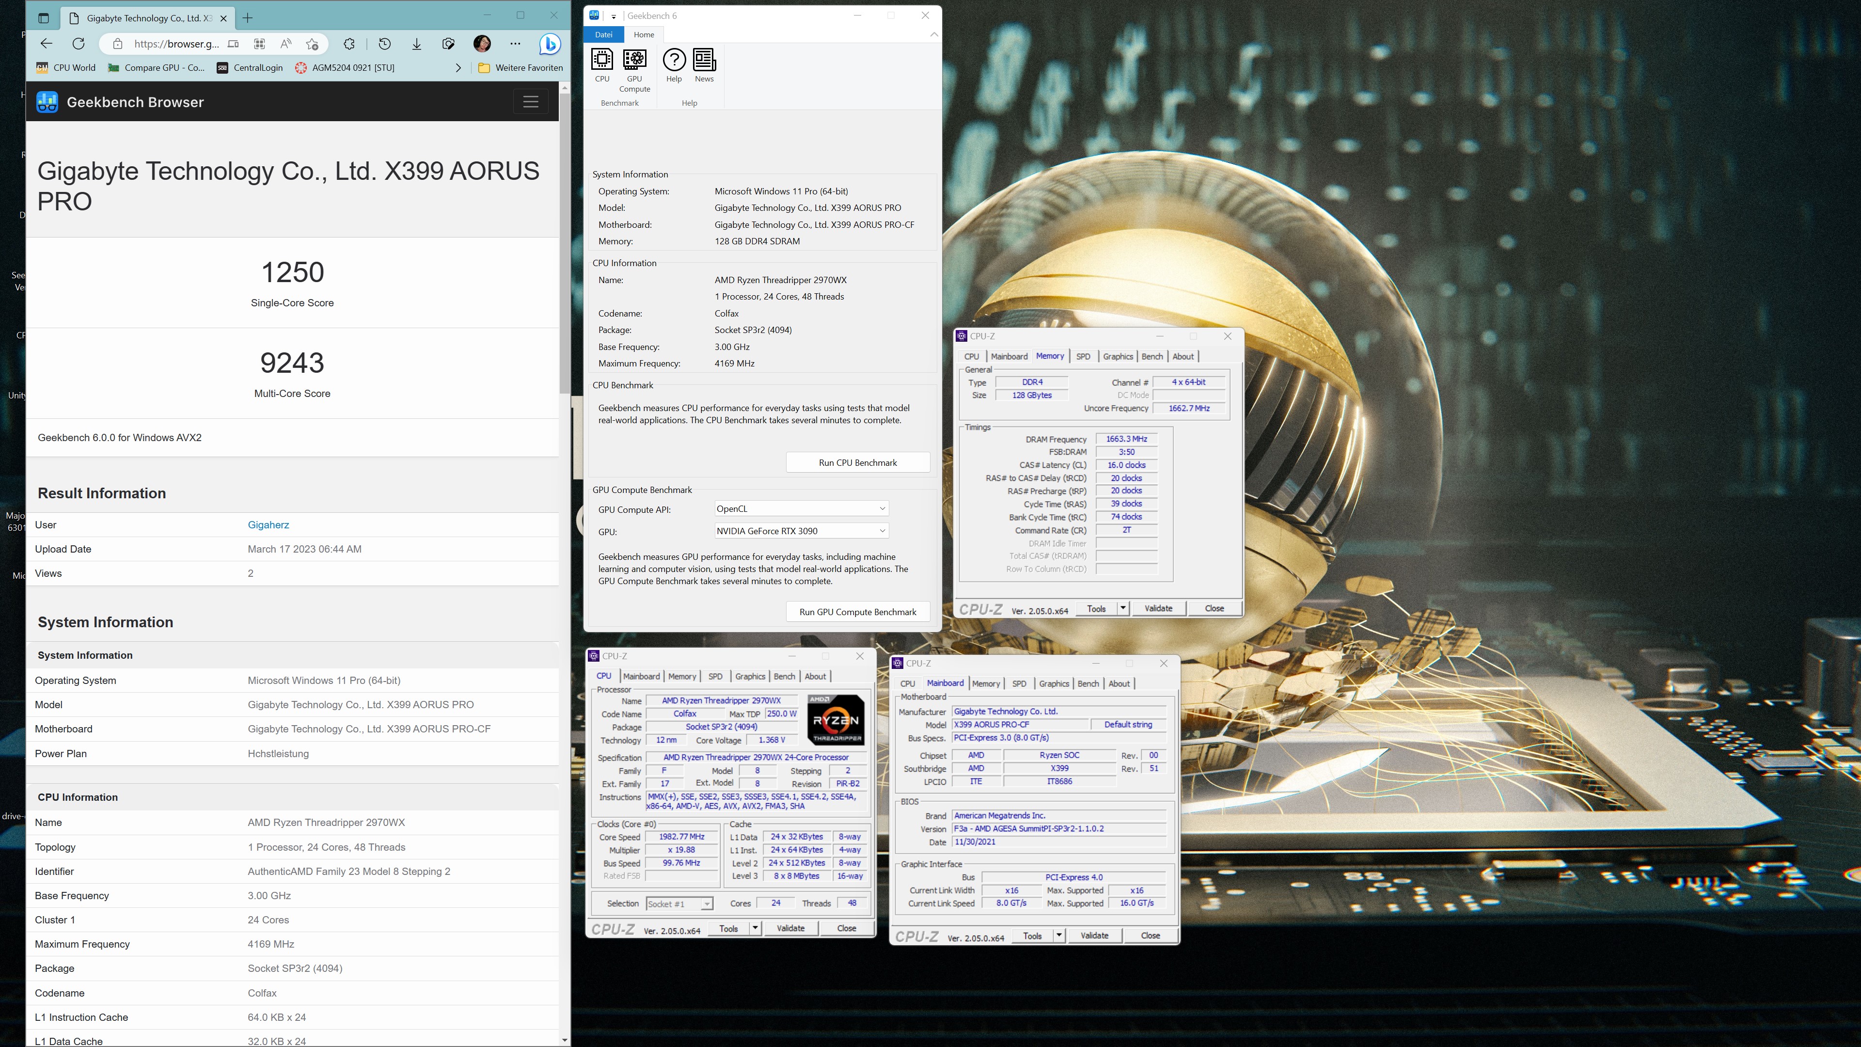Screen dimensions: 1861x1047
Task: Open GPU Compute icon in Geekbench ribbon
Action: point(634,70)
